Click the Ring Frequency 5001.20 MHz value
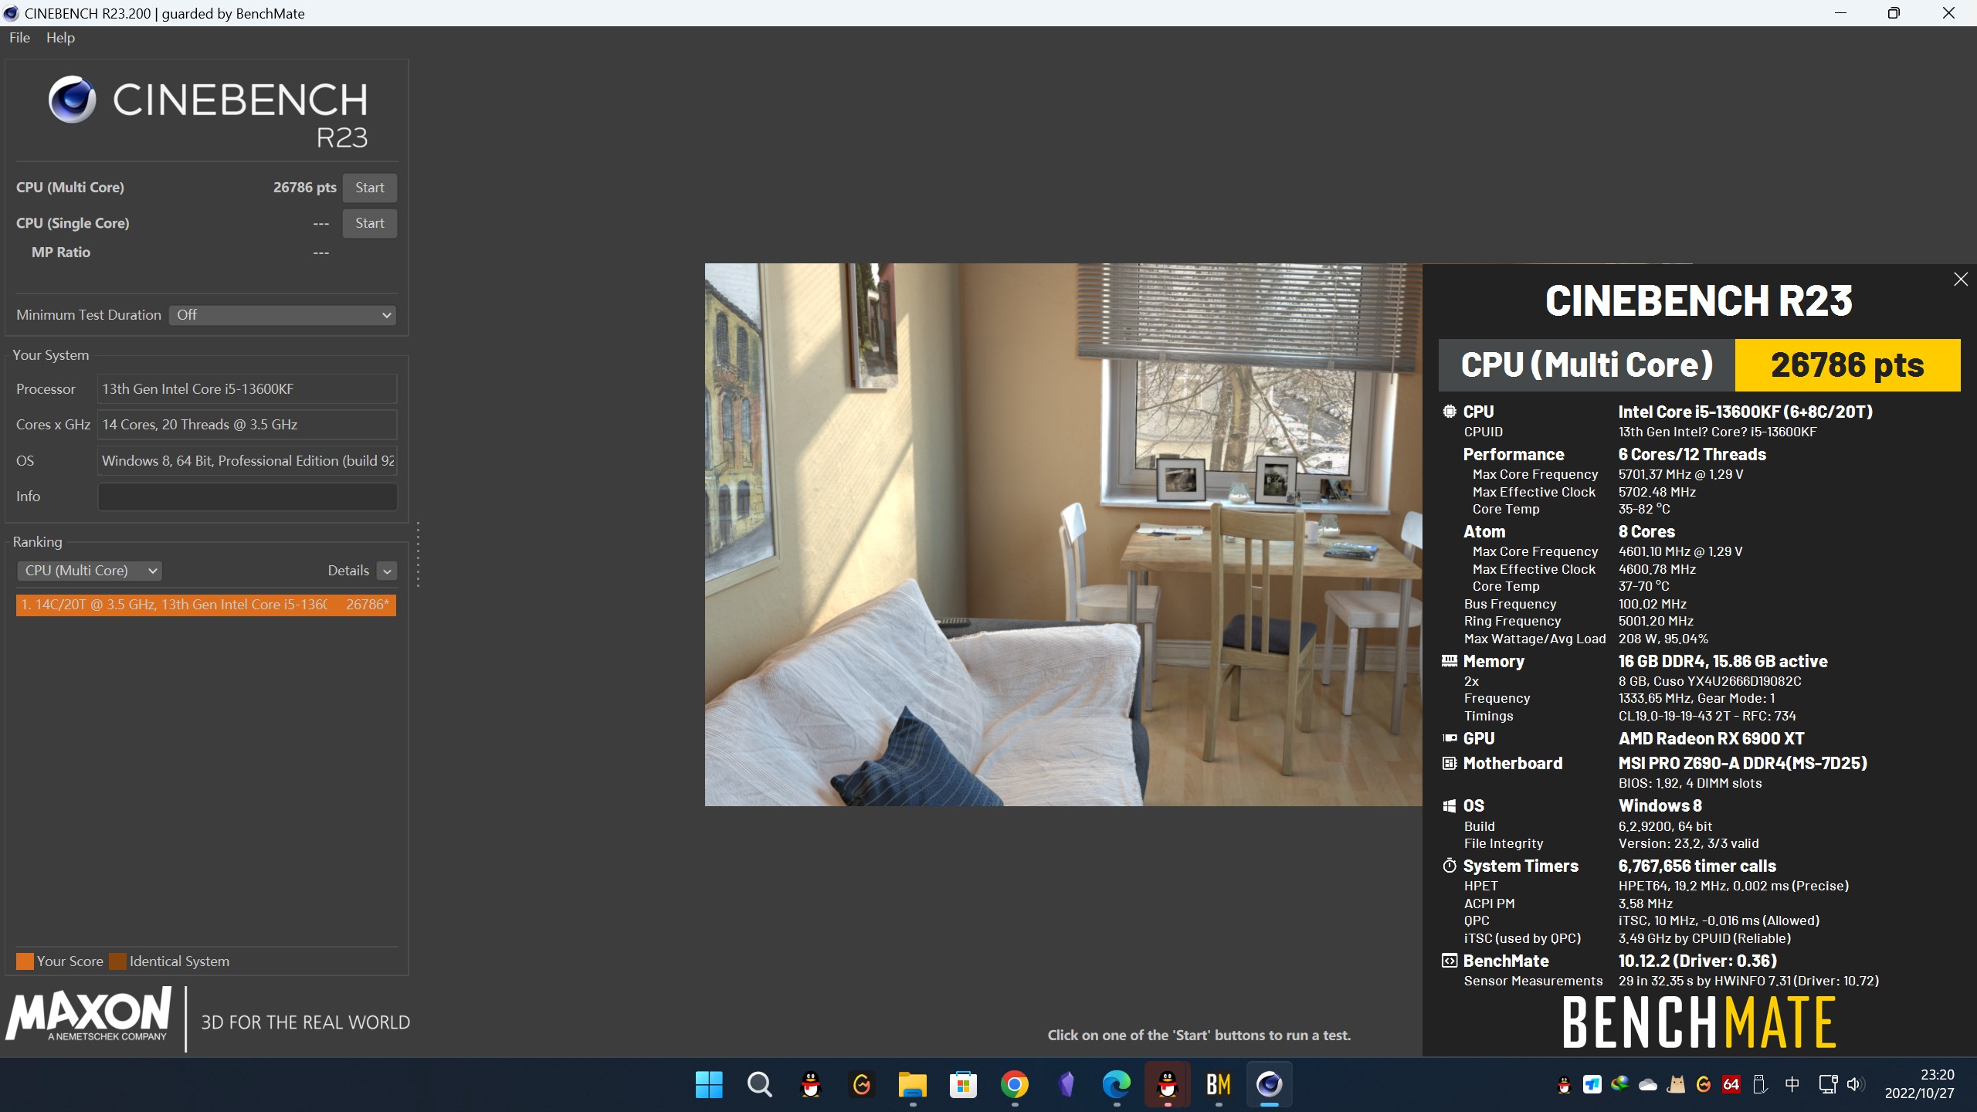Screen dimensions: 1977x1112 [x=1656, y=621]
